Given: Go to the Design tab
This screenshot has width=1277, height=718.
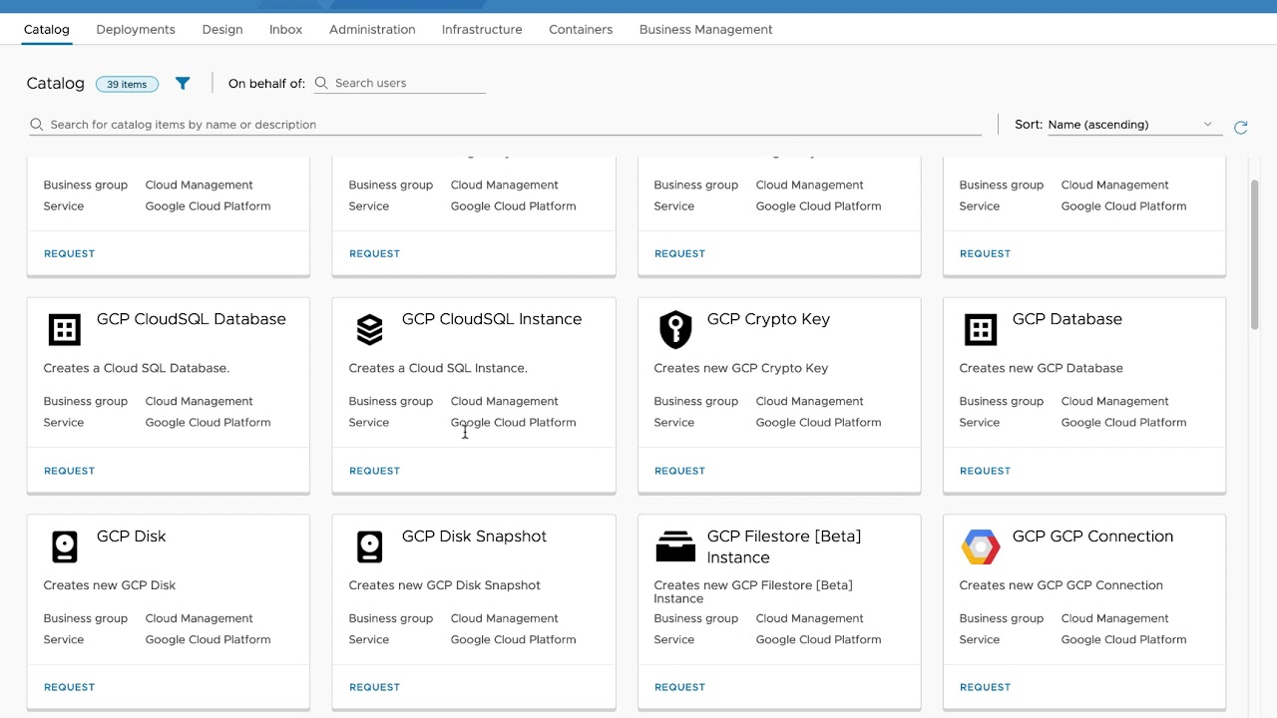Looking at the screenshot, I should point(222,29).
